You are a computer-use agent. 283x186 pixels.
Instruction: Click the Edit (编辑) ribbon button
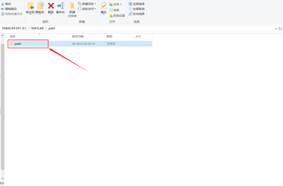pyautogui.click(x=114, y=10)
